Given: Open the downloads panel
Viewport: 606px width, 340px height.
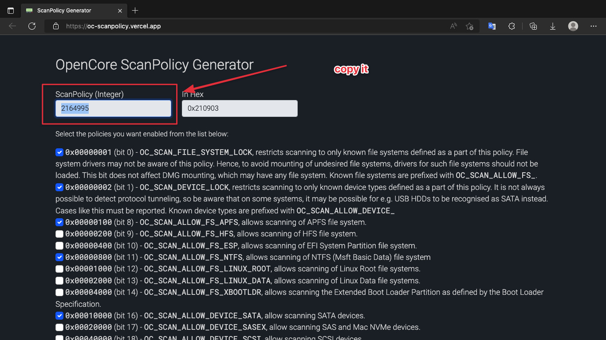Looking at the screenshot, I should click(553, 26).
